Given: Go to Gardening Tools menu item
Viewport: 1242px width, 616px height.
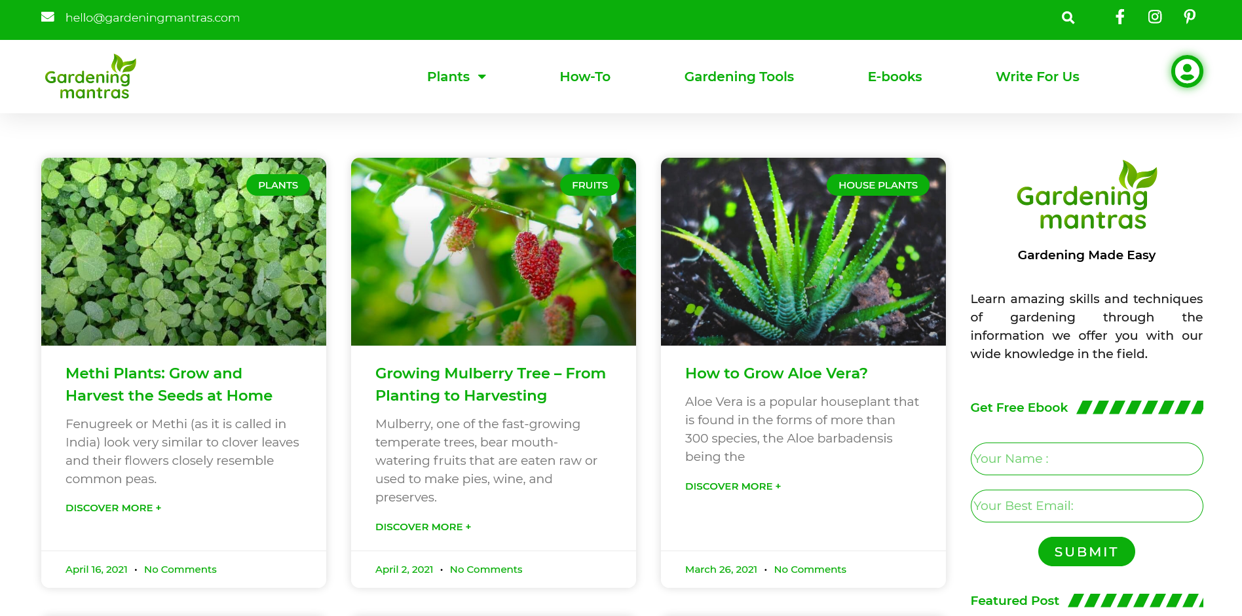Looking at the screenshot, I should tap(739, 77).
